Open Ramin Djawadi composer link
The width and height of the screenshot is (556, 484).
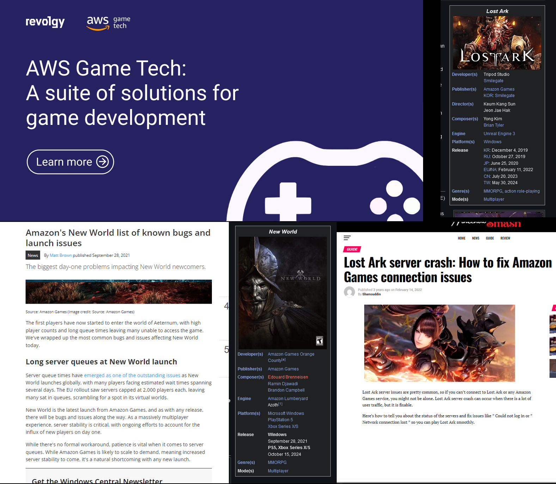283,384
